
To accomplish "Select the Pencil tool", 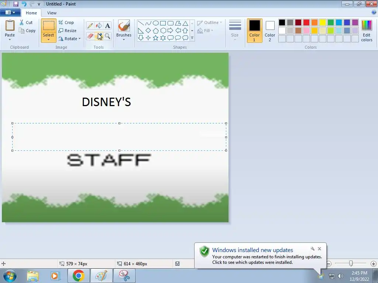I will pyautogui.click(x=90, y=25).
